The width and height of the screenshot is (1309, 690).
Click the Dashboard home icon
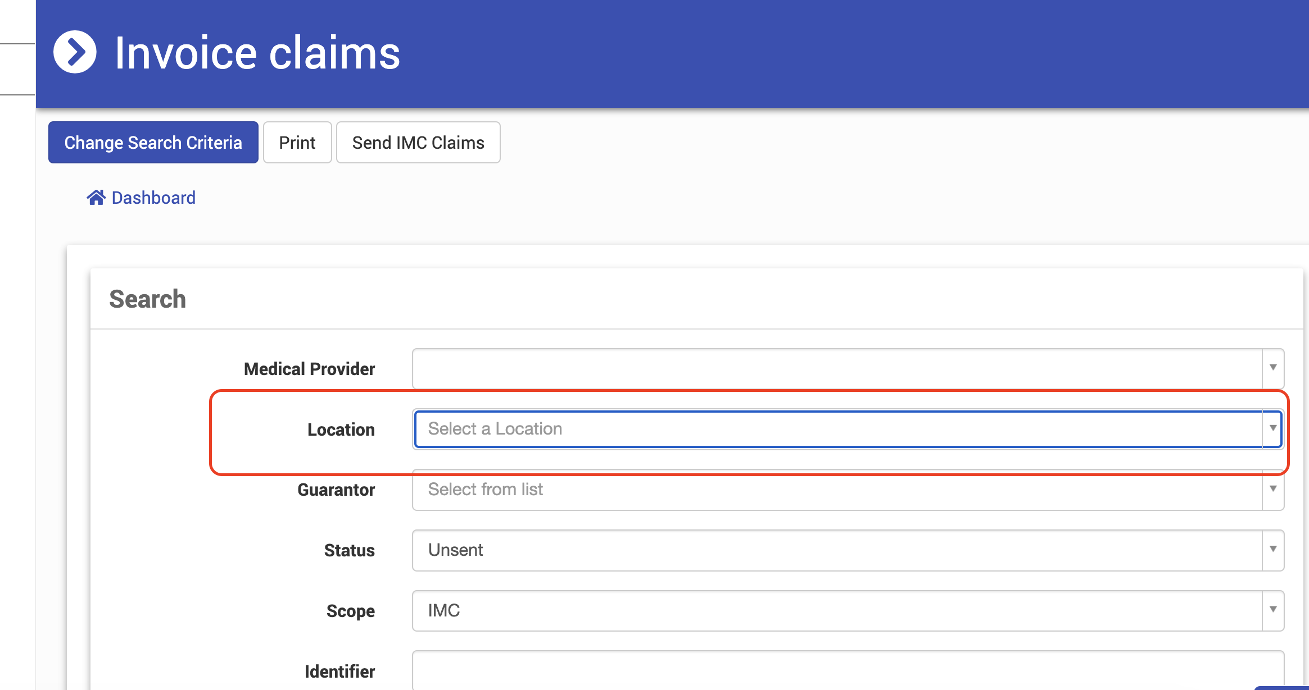[x=96, y=198]
